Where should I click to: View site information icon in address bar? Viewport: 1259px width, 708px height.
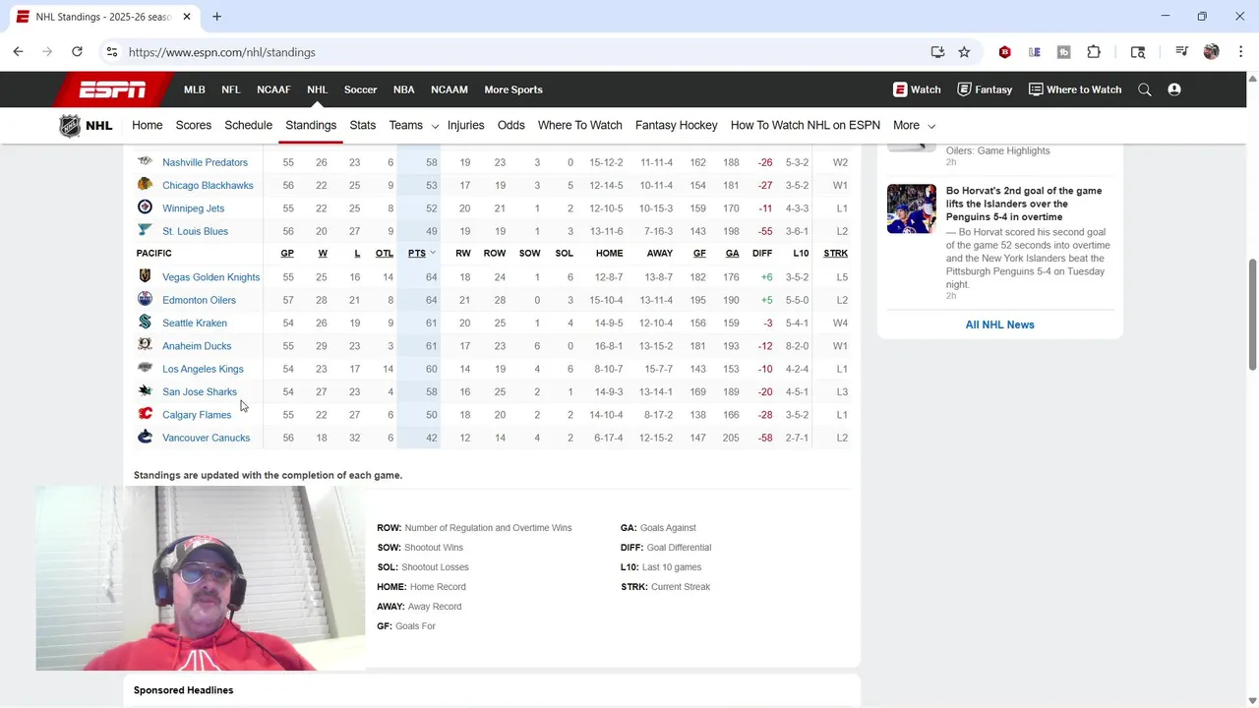pos(112,52)
